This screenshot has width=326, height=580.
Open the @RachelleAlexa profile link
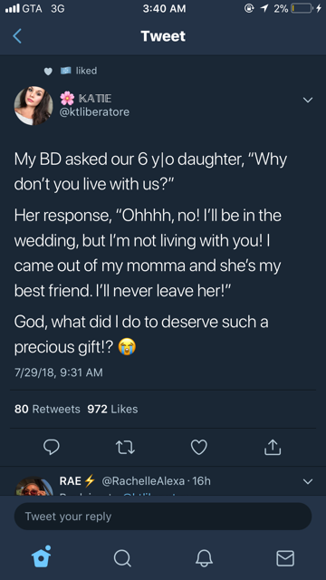click(143, 481)
